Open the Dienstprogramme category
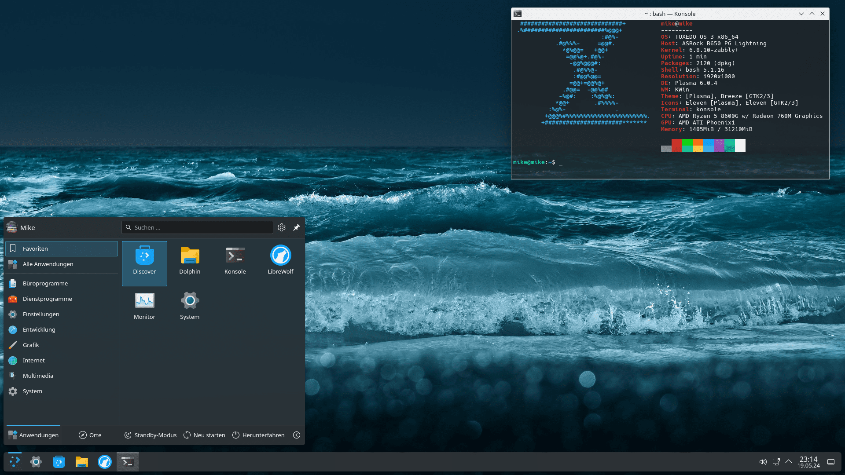The width and height of the screenshot is (845, 475). [62, 299]
